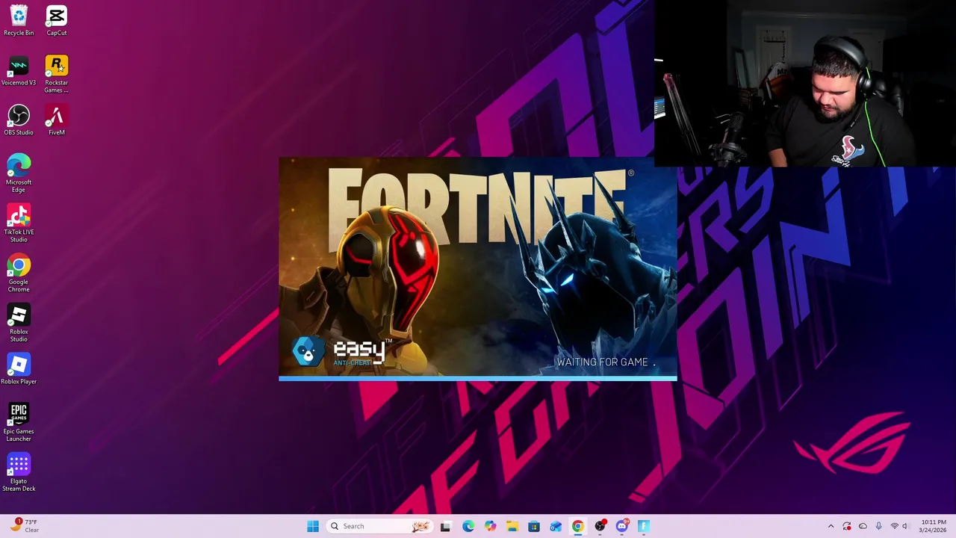Open Outlook from the taskbar
This screenshot has height=538, width=956.
(x=556, y=526)
